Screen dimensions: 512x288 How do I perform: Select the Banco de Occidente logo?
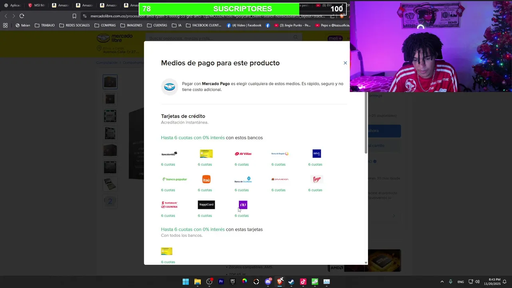point(243,179)
